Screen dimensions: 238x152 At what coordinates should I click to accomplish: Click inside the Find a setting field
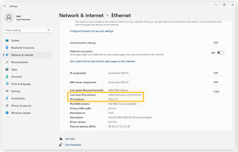(25, 30)
